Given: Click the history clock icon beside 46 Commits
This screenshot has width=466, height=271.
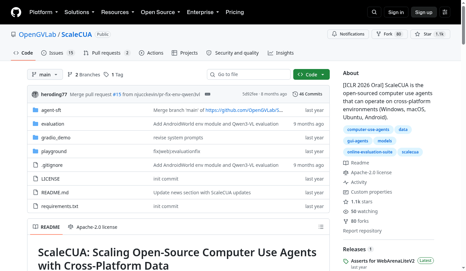Looking at the screenshot, I should click(295, 94).
